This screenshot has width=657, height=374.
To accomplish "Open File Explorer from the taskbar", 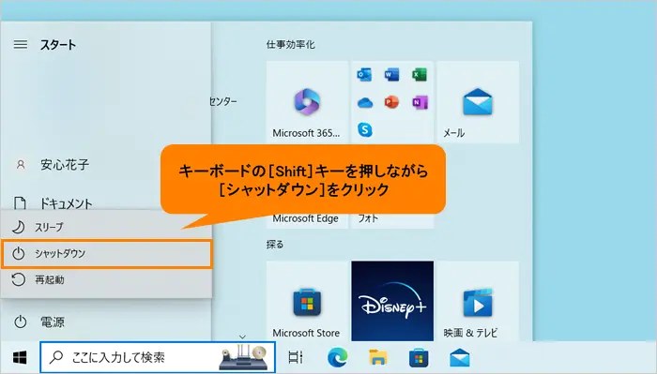I will (x=378, y=357).
